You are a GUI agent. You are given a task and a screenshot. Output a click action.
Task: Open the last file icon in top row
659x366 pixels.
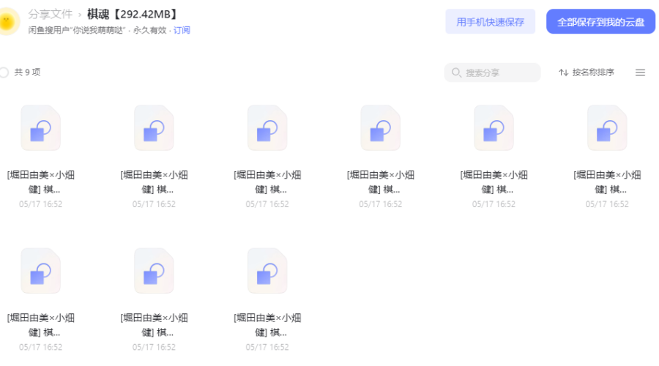[607, 128]
